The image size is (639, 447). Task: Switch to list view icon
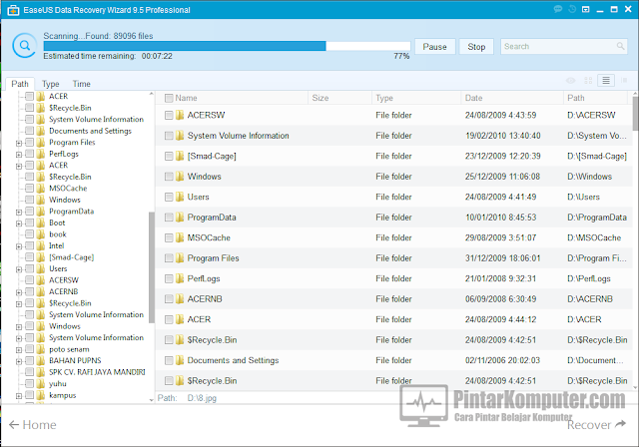pos(606,81)
